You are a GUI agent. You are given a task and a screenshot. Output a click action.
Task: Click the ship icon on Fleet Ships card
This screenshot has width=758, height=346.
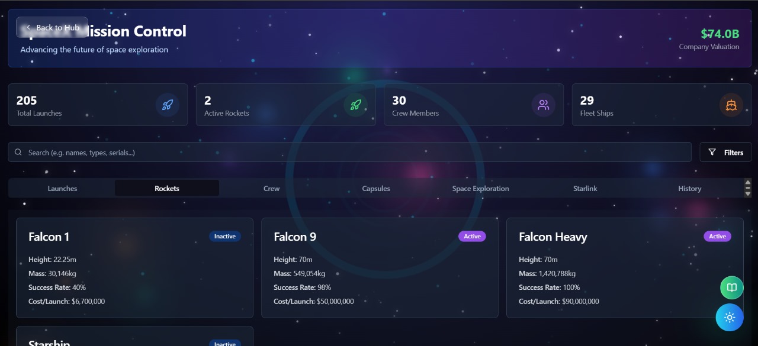tap(731, 105)
